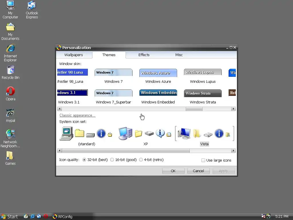Click the leftmost system tray icon

click(263, 216)
